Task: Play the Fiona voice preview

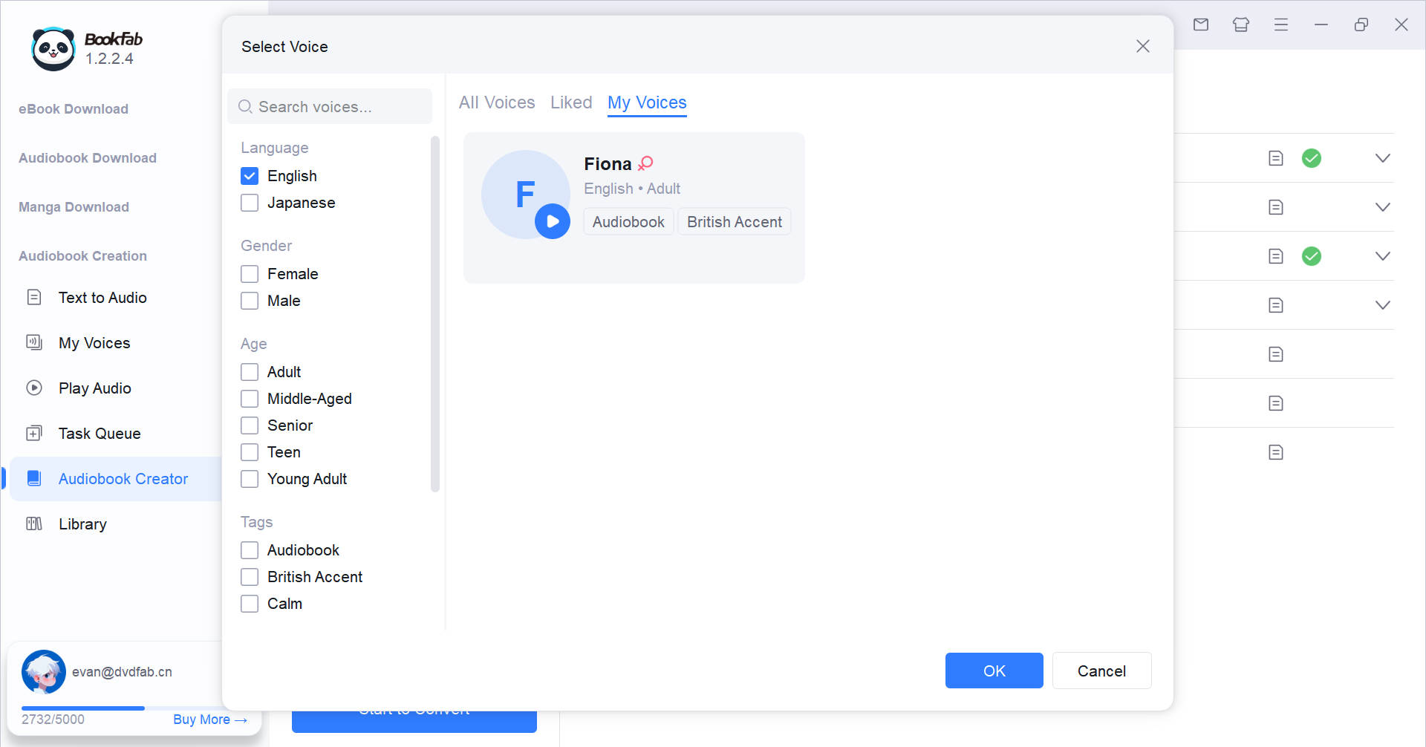Action: point(553,221)
